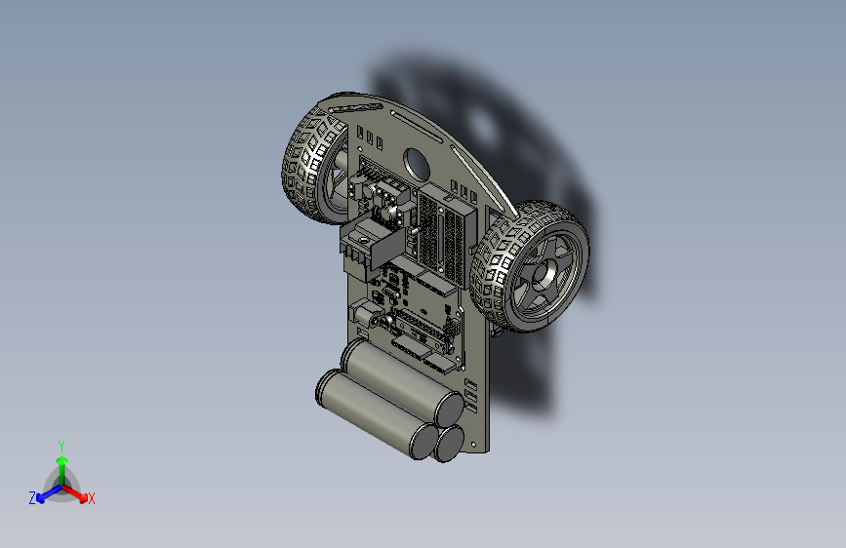Viewport: 846px width, 548px height.
Task: Select the round hole in chassis plate
Action: (416, 164)
